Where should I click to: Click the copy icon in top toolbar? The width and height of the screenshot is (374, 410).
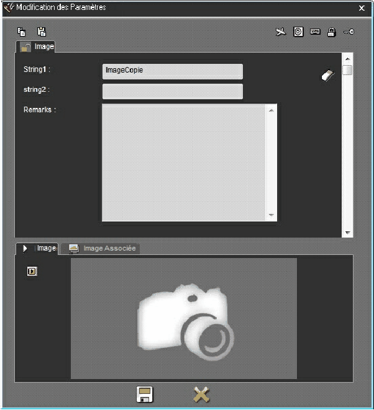pyautogui.click(x=22, y=32)
